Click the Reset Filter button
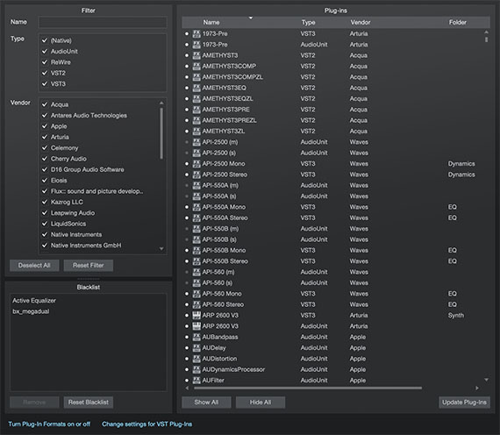The height and width of the screenshot is (435, 500). click(89, 266)
